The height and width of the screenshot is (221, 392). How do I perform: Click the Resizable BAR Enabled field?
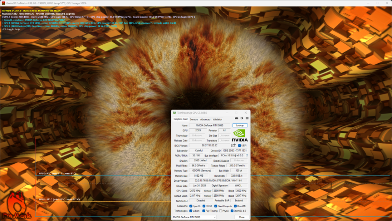tap(239, 201)
